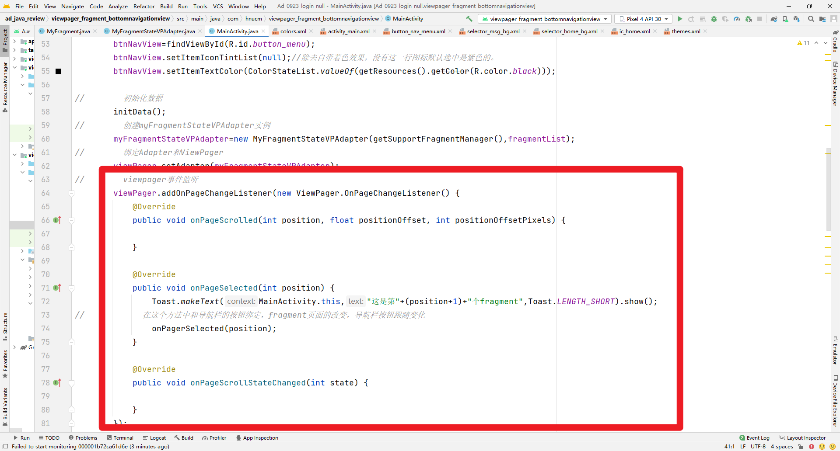Open the project view mode dropdown
Image resolution: width=840 pixels, height=451 pixels.
coord(23,31)
